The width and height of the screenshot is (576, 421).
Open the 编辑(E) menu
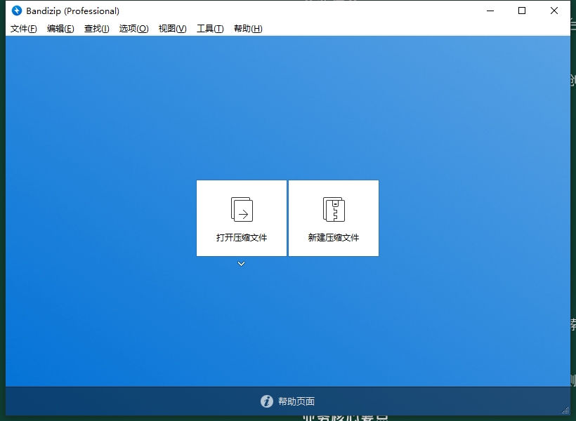(x=60, y=29)
